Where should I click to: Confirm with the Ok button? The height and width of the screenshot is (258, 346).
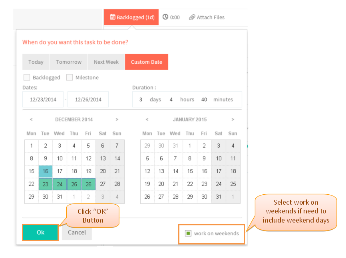pos(40,233)
